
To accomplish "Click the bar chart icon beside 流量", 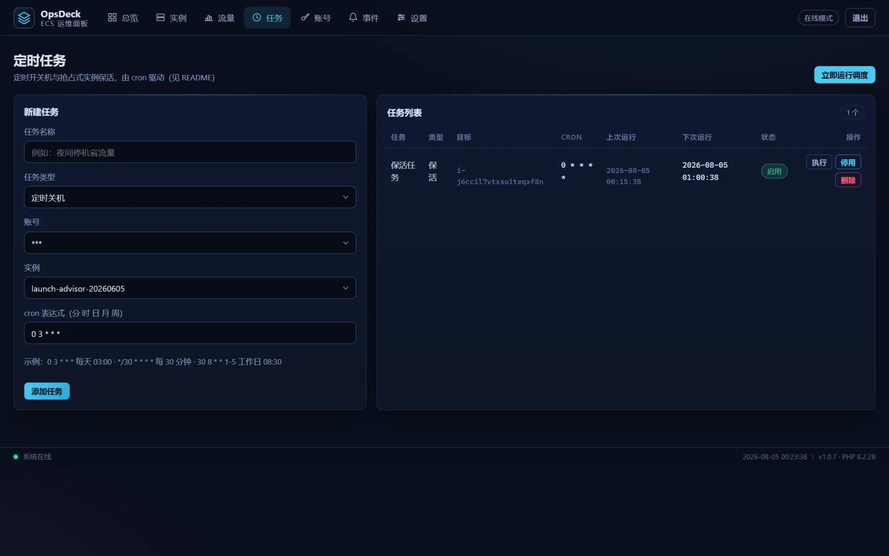I will click(x=208, y=18).
